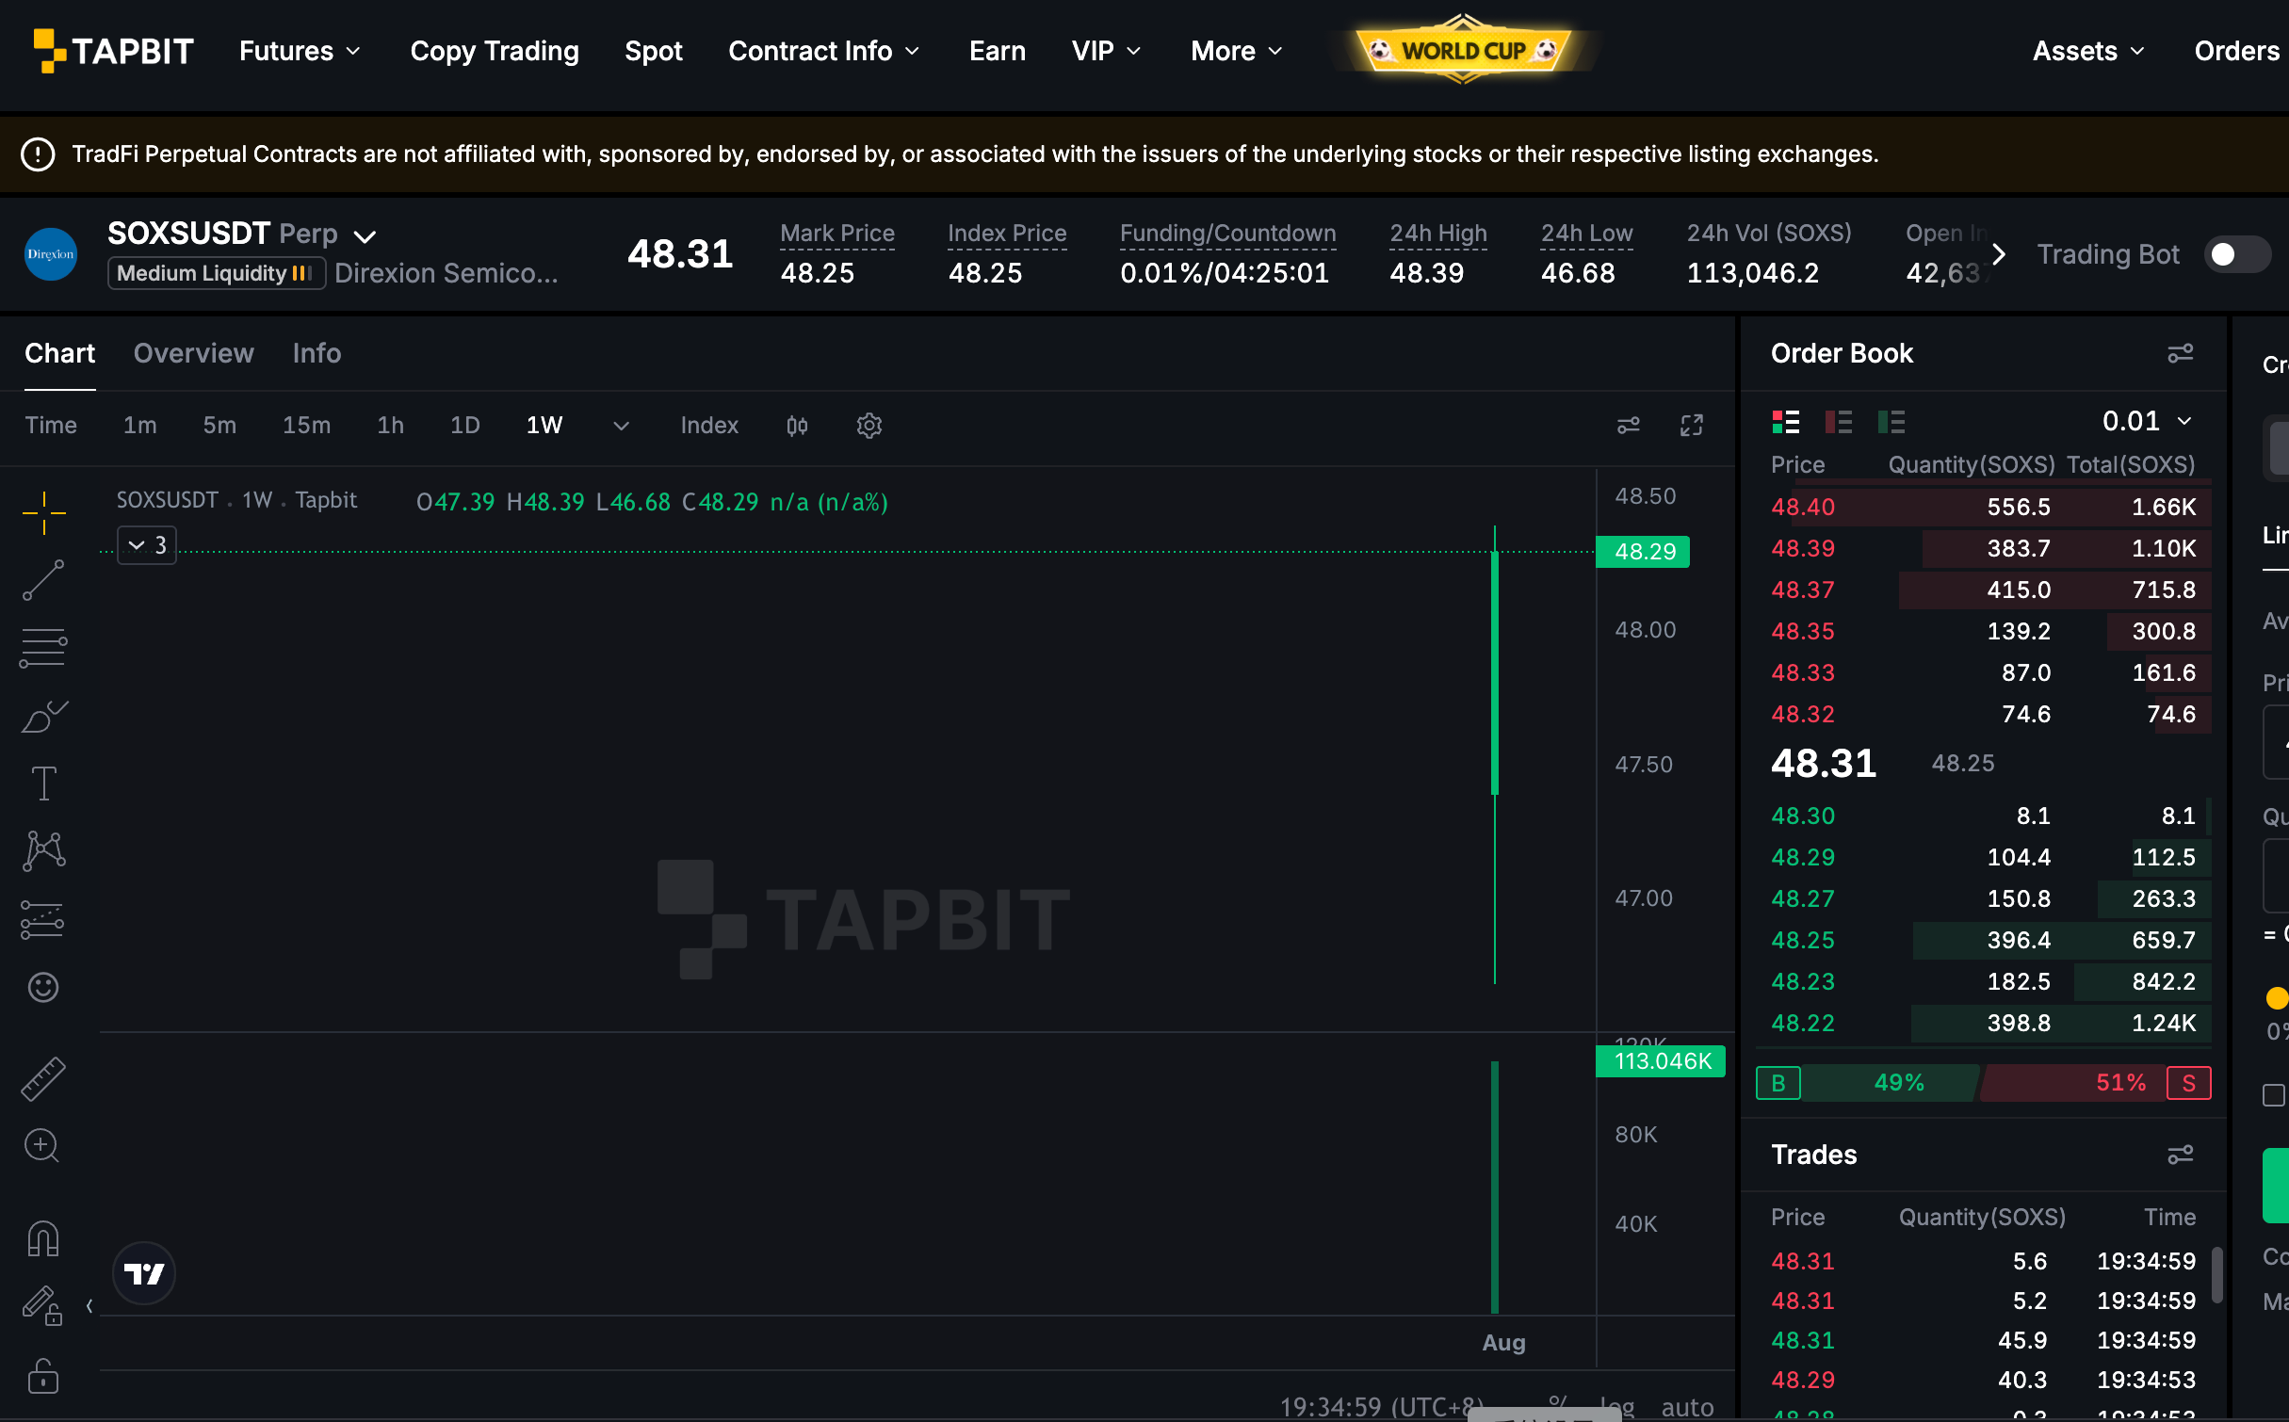Select the text annotation tool
The width and height of the screenshot is (2289, 1422).
coord(43,784)
